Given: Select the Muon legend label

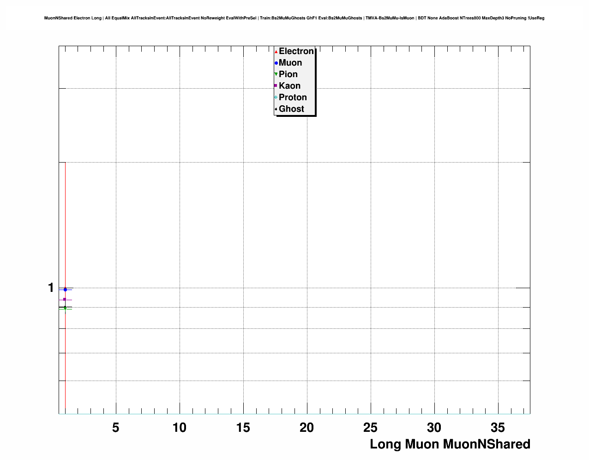Looking at the screenshot, I should [290, 63].
